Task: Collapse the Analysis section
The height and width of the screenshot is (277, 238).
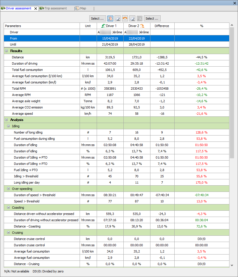Action: (x=6, y=120)
